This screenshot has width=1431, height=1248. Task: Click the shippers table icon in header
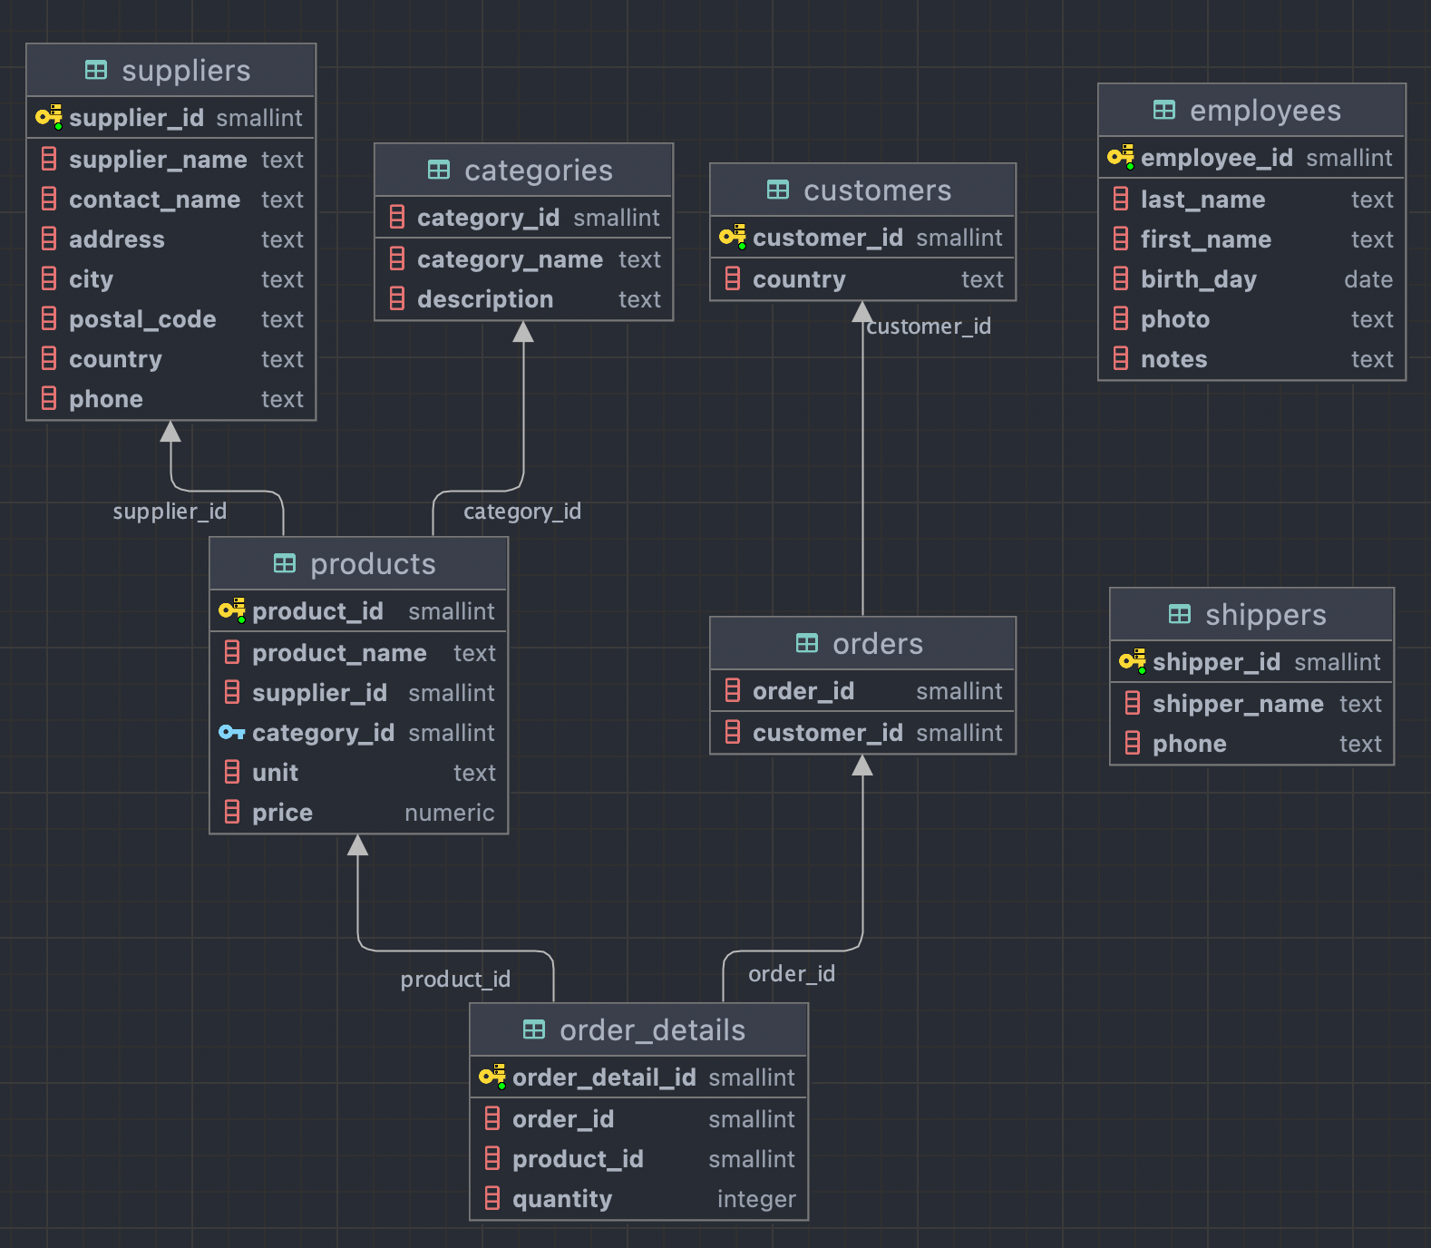pyautogui.click(x=1180, y=614)
